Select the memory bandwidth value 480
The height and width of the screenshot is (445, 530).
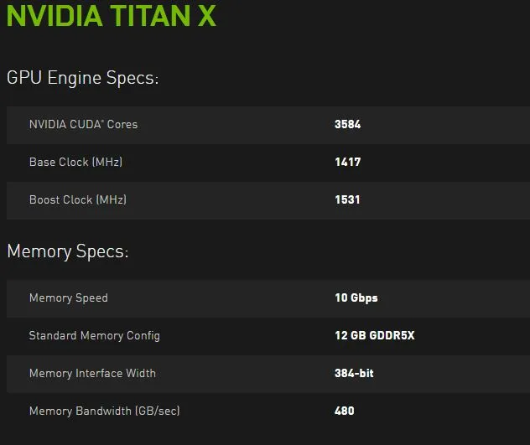click(344, 411)
